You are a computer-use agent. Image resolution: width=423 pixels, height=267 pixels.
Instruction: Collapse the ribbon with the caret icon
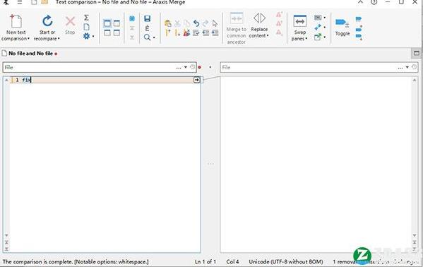click(x=360, y=2)
